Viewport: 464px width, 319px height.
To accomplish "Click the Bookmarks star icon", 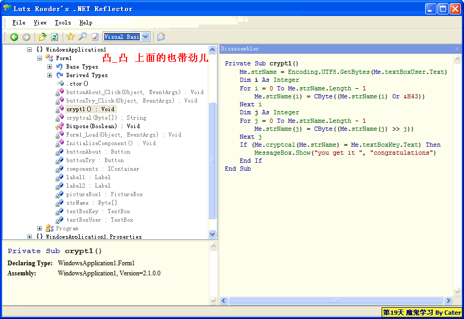I will (x=71, y=37).
